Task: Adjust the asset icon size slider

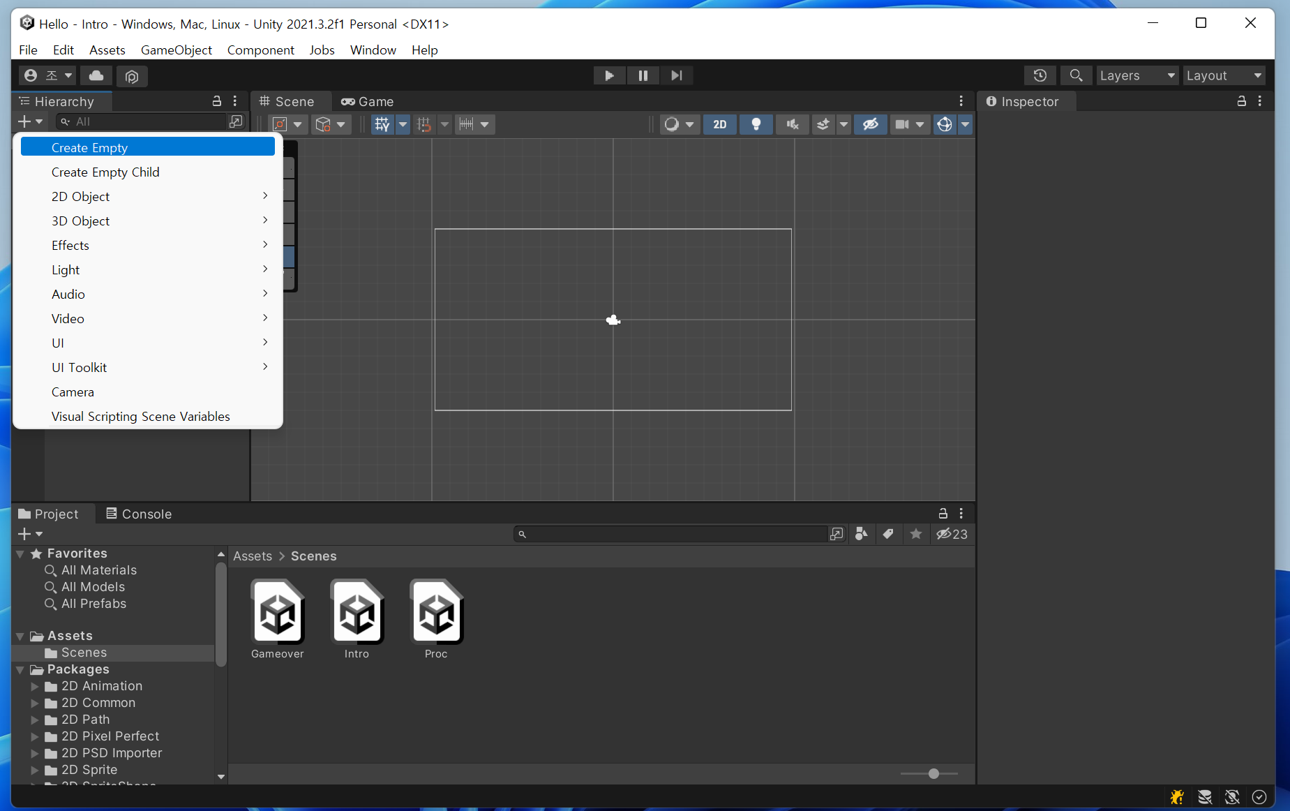Action: point(933,773)
